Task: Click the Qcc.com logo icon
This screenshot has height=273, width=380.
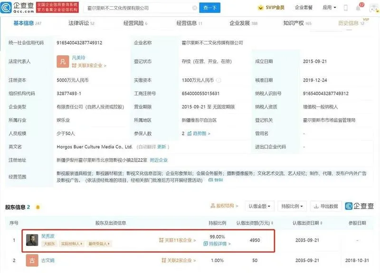Action: pyautogui.click(x=6, y=8)
